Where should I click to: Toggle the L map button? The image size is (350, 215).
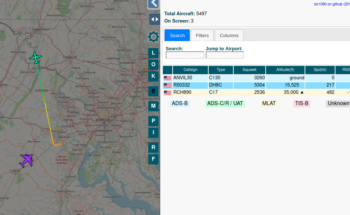pos(153,53)
